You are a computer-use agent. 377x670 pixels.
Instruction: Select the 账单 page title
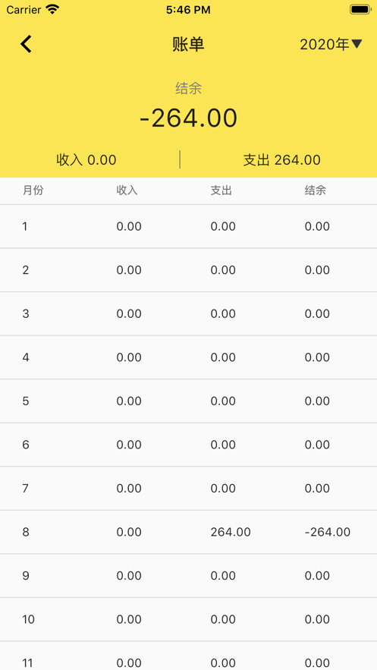click(x=188, y=44)
